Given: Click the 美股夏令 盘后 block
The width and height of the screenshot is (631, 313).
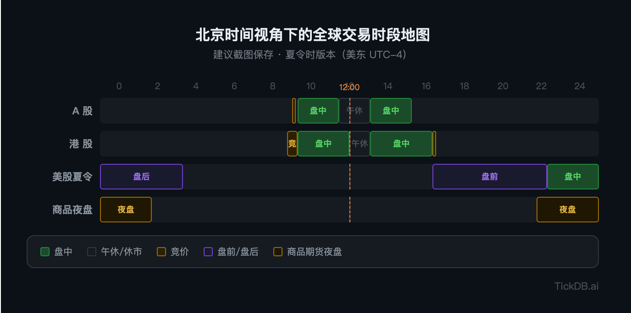Looking at the screenshot, I should click(x=141, y=177).
